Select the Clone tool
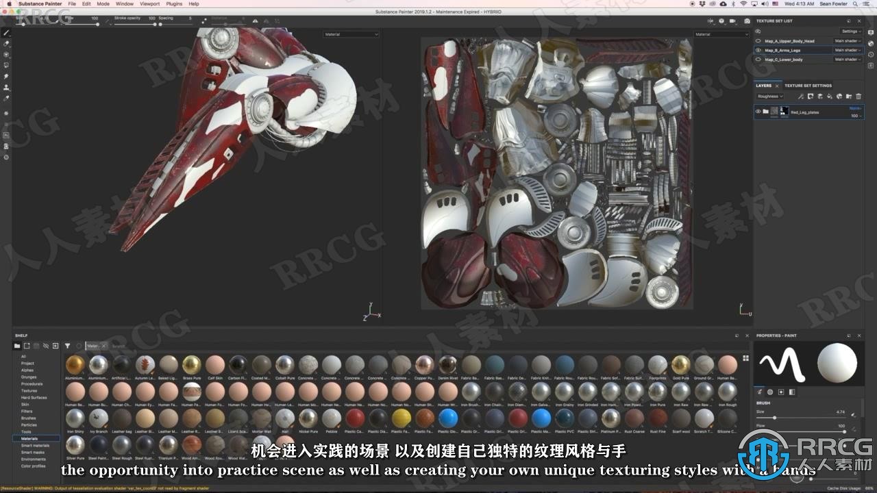This screenshot has width=877, height=493. 6,88
